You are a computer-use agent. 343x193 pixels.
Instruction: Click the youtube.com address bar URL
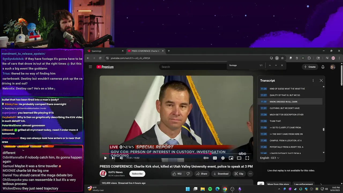pos(130,58)
